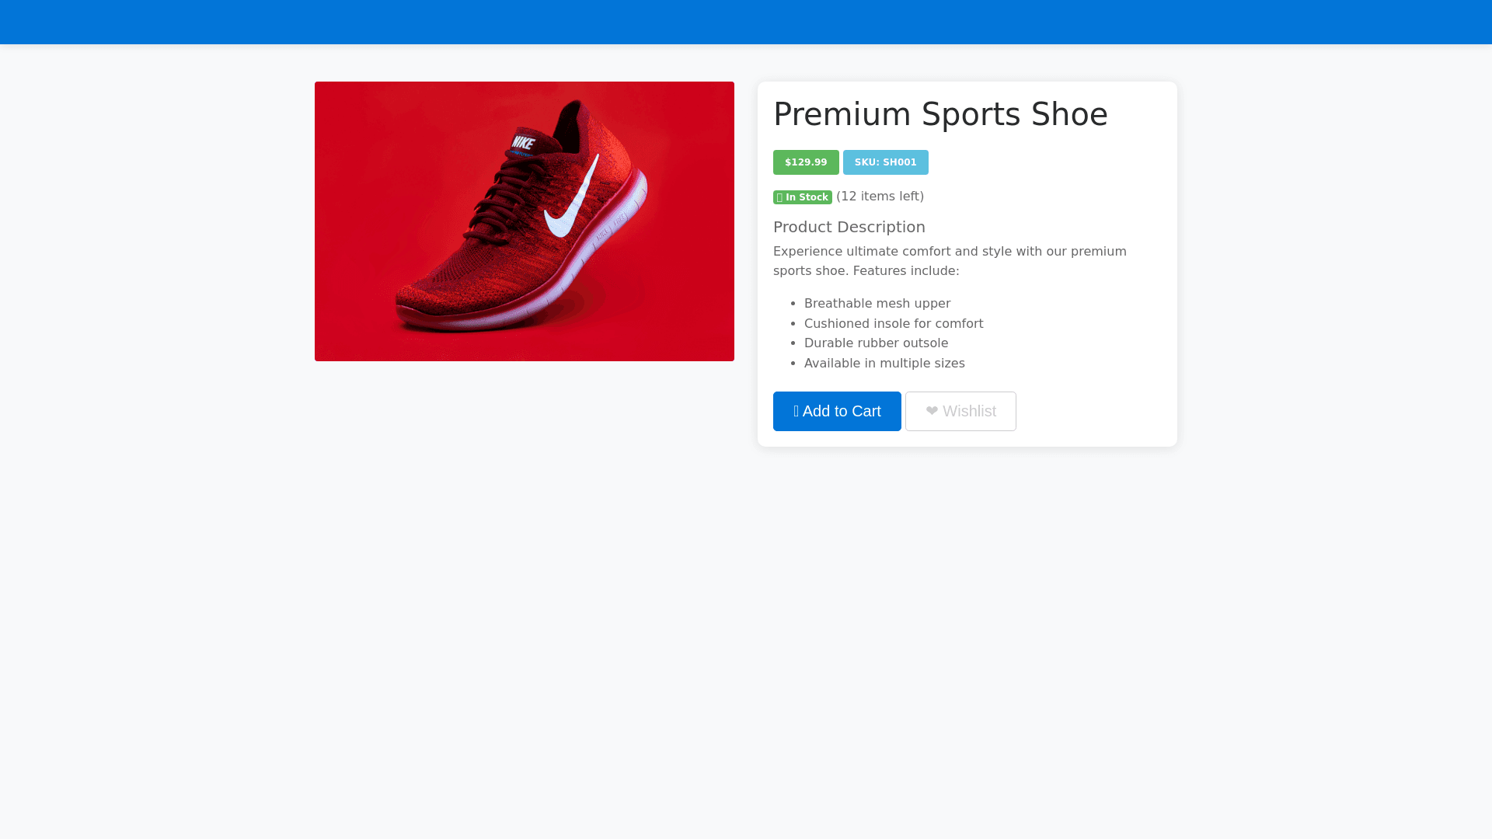
Task: Select the "Breathable mesh upper" list item
Action: pyautogui.click(x=877, y=304)
